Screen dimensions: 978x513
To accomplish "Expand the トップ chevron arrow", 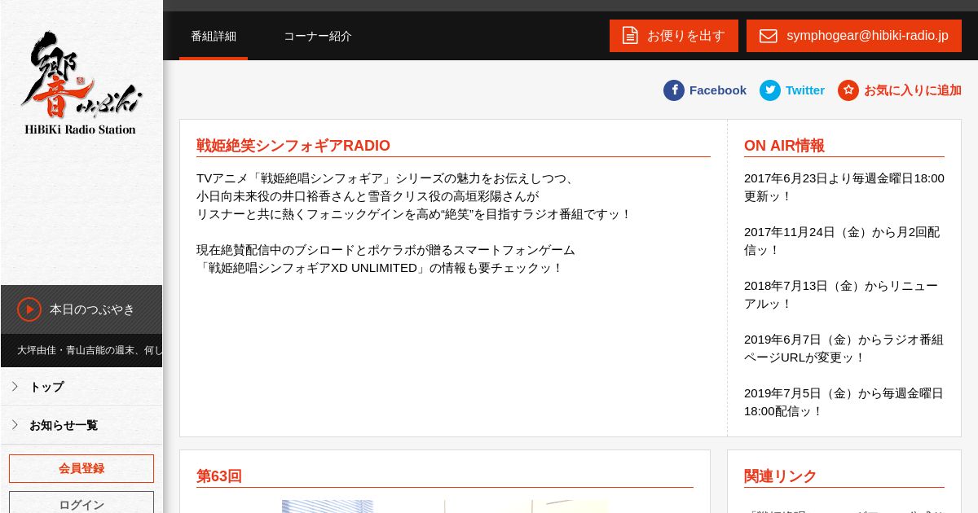I will (15, 386).
